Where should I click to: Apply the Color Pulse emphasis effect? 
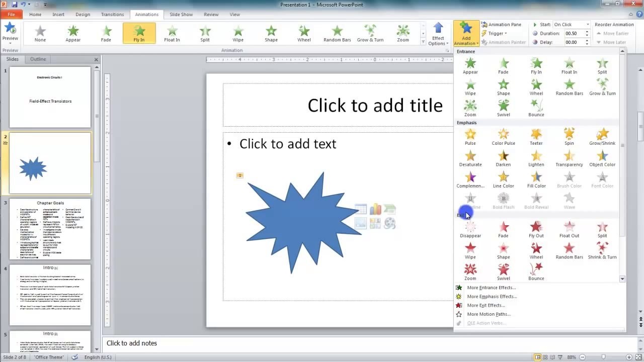coord(503,137)
